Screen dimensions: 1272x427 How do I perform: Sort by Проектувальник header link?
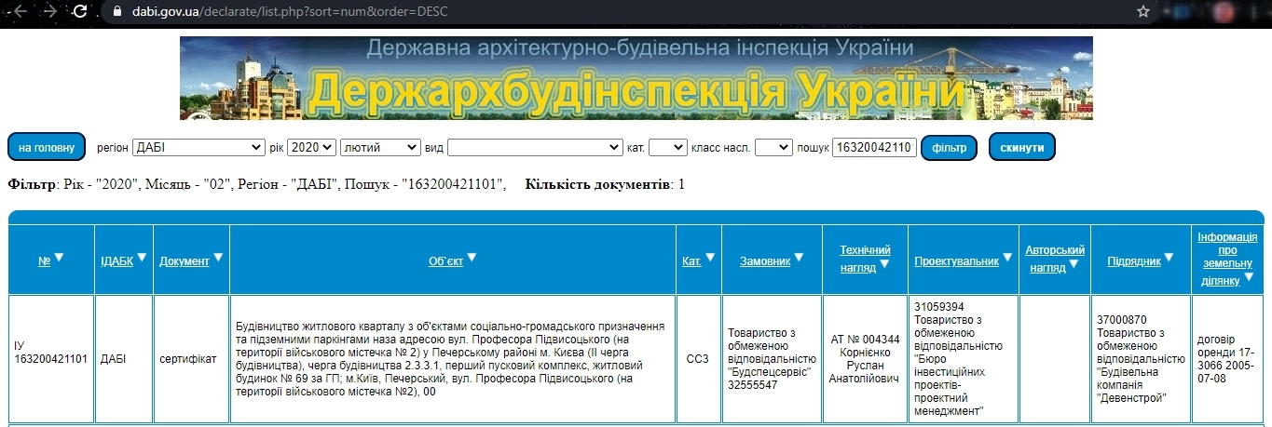[956, 261]
